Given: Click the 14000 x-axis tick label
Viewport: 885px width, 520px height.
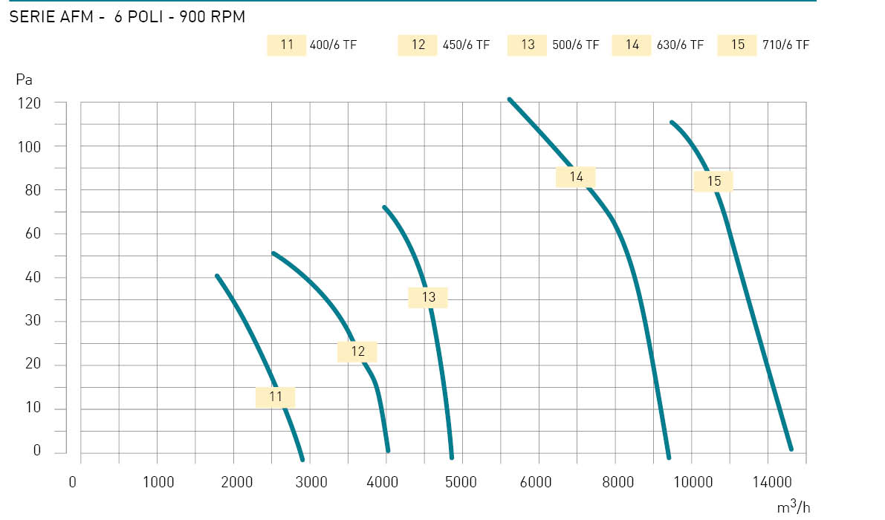Looking at the screenshot, I should point(771,482).
